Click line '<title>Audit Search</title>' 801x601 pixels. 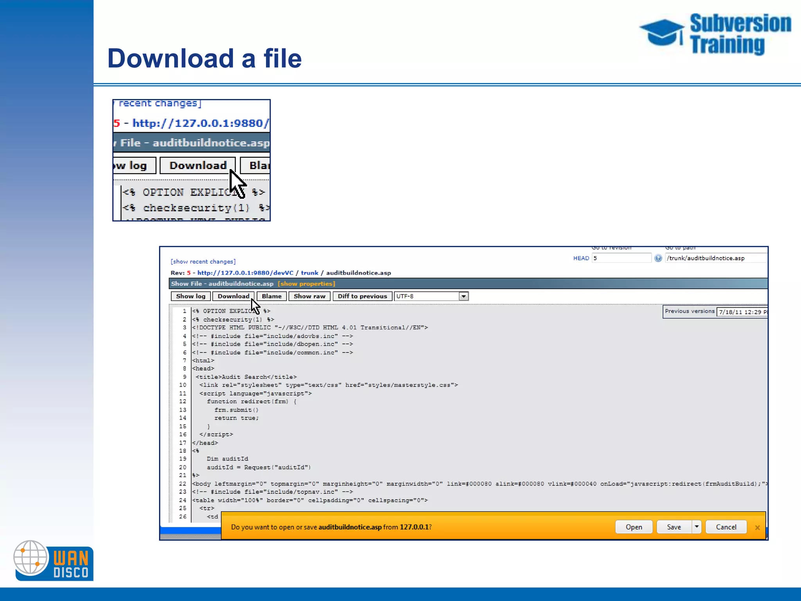pos(246,377)
